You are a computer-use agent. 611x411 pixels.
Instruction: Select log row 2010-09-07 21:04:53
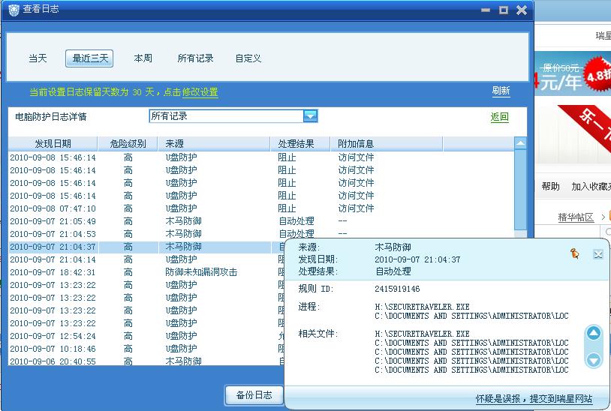(261, 234)
